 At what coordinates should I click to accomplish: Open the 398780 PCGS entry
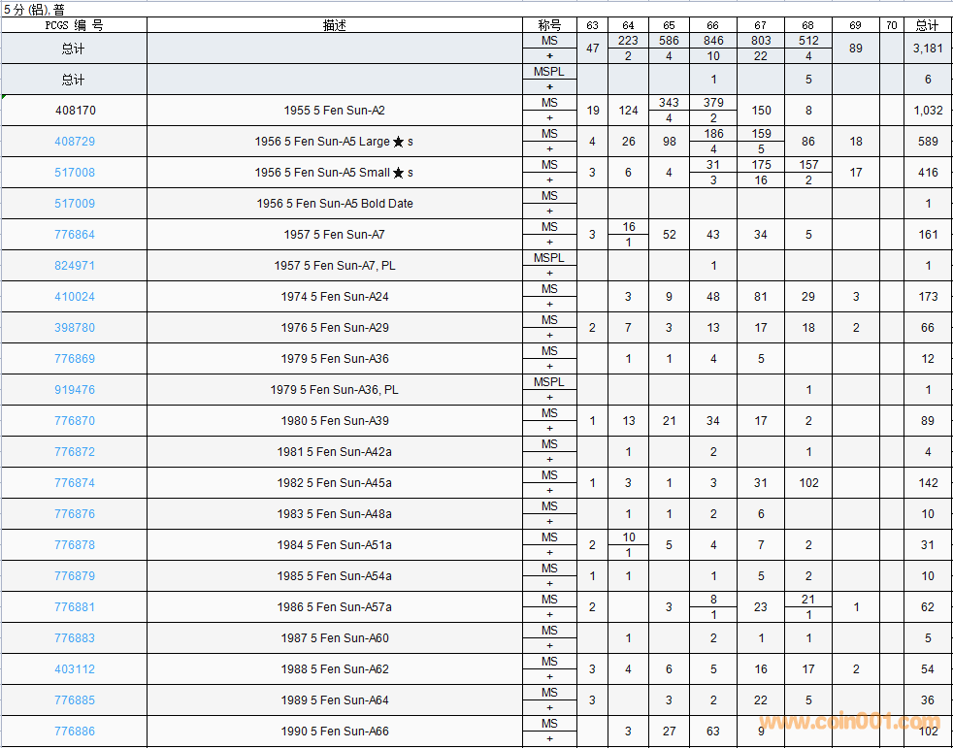pyautogui.click(x=75, y=328)
